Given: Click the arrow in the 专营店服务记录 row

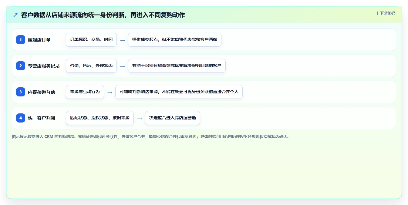Looking at the screenshot, I should [x=123, y=66].
